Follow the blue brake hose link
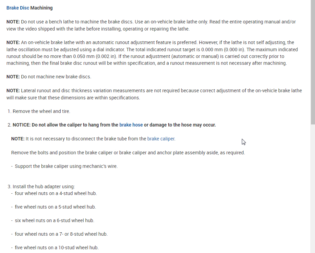Viewport: 315px width, 253px height. click(131, 125)
